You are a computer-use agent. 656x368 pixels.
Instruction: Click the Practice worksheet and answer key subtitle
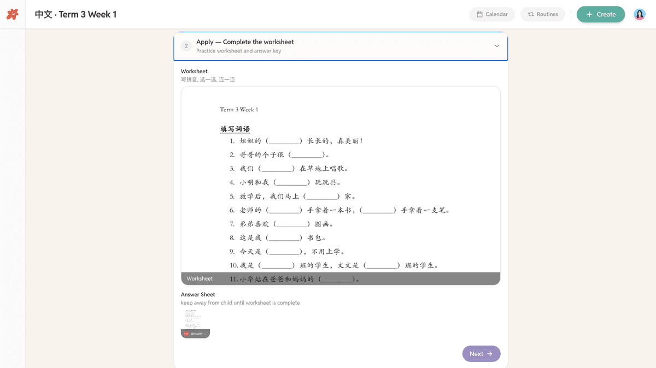(238, 51)
